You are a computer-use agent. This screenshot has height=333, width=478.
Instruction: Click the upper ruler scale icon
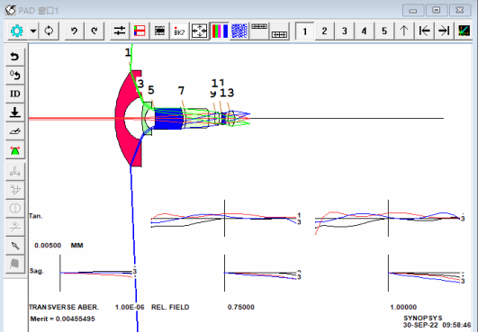click(259, 31)
